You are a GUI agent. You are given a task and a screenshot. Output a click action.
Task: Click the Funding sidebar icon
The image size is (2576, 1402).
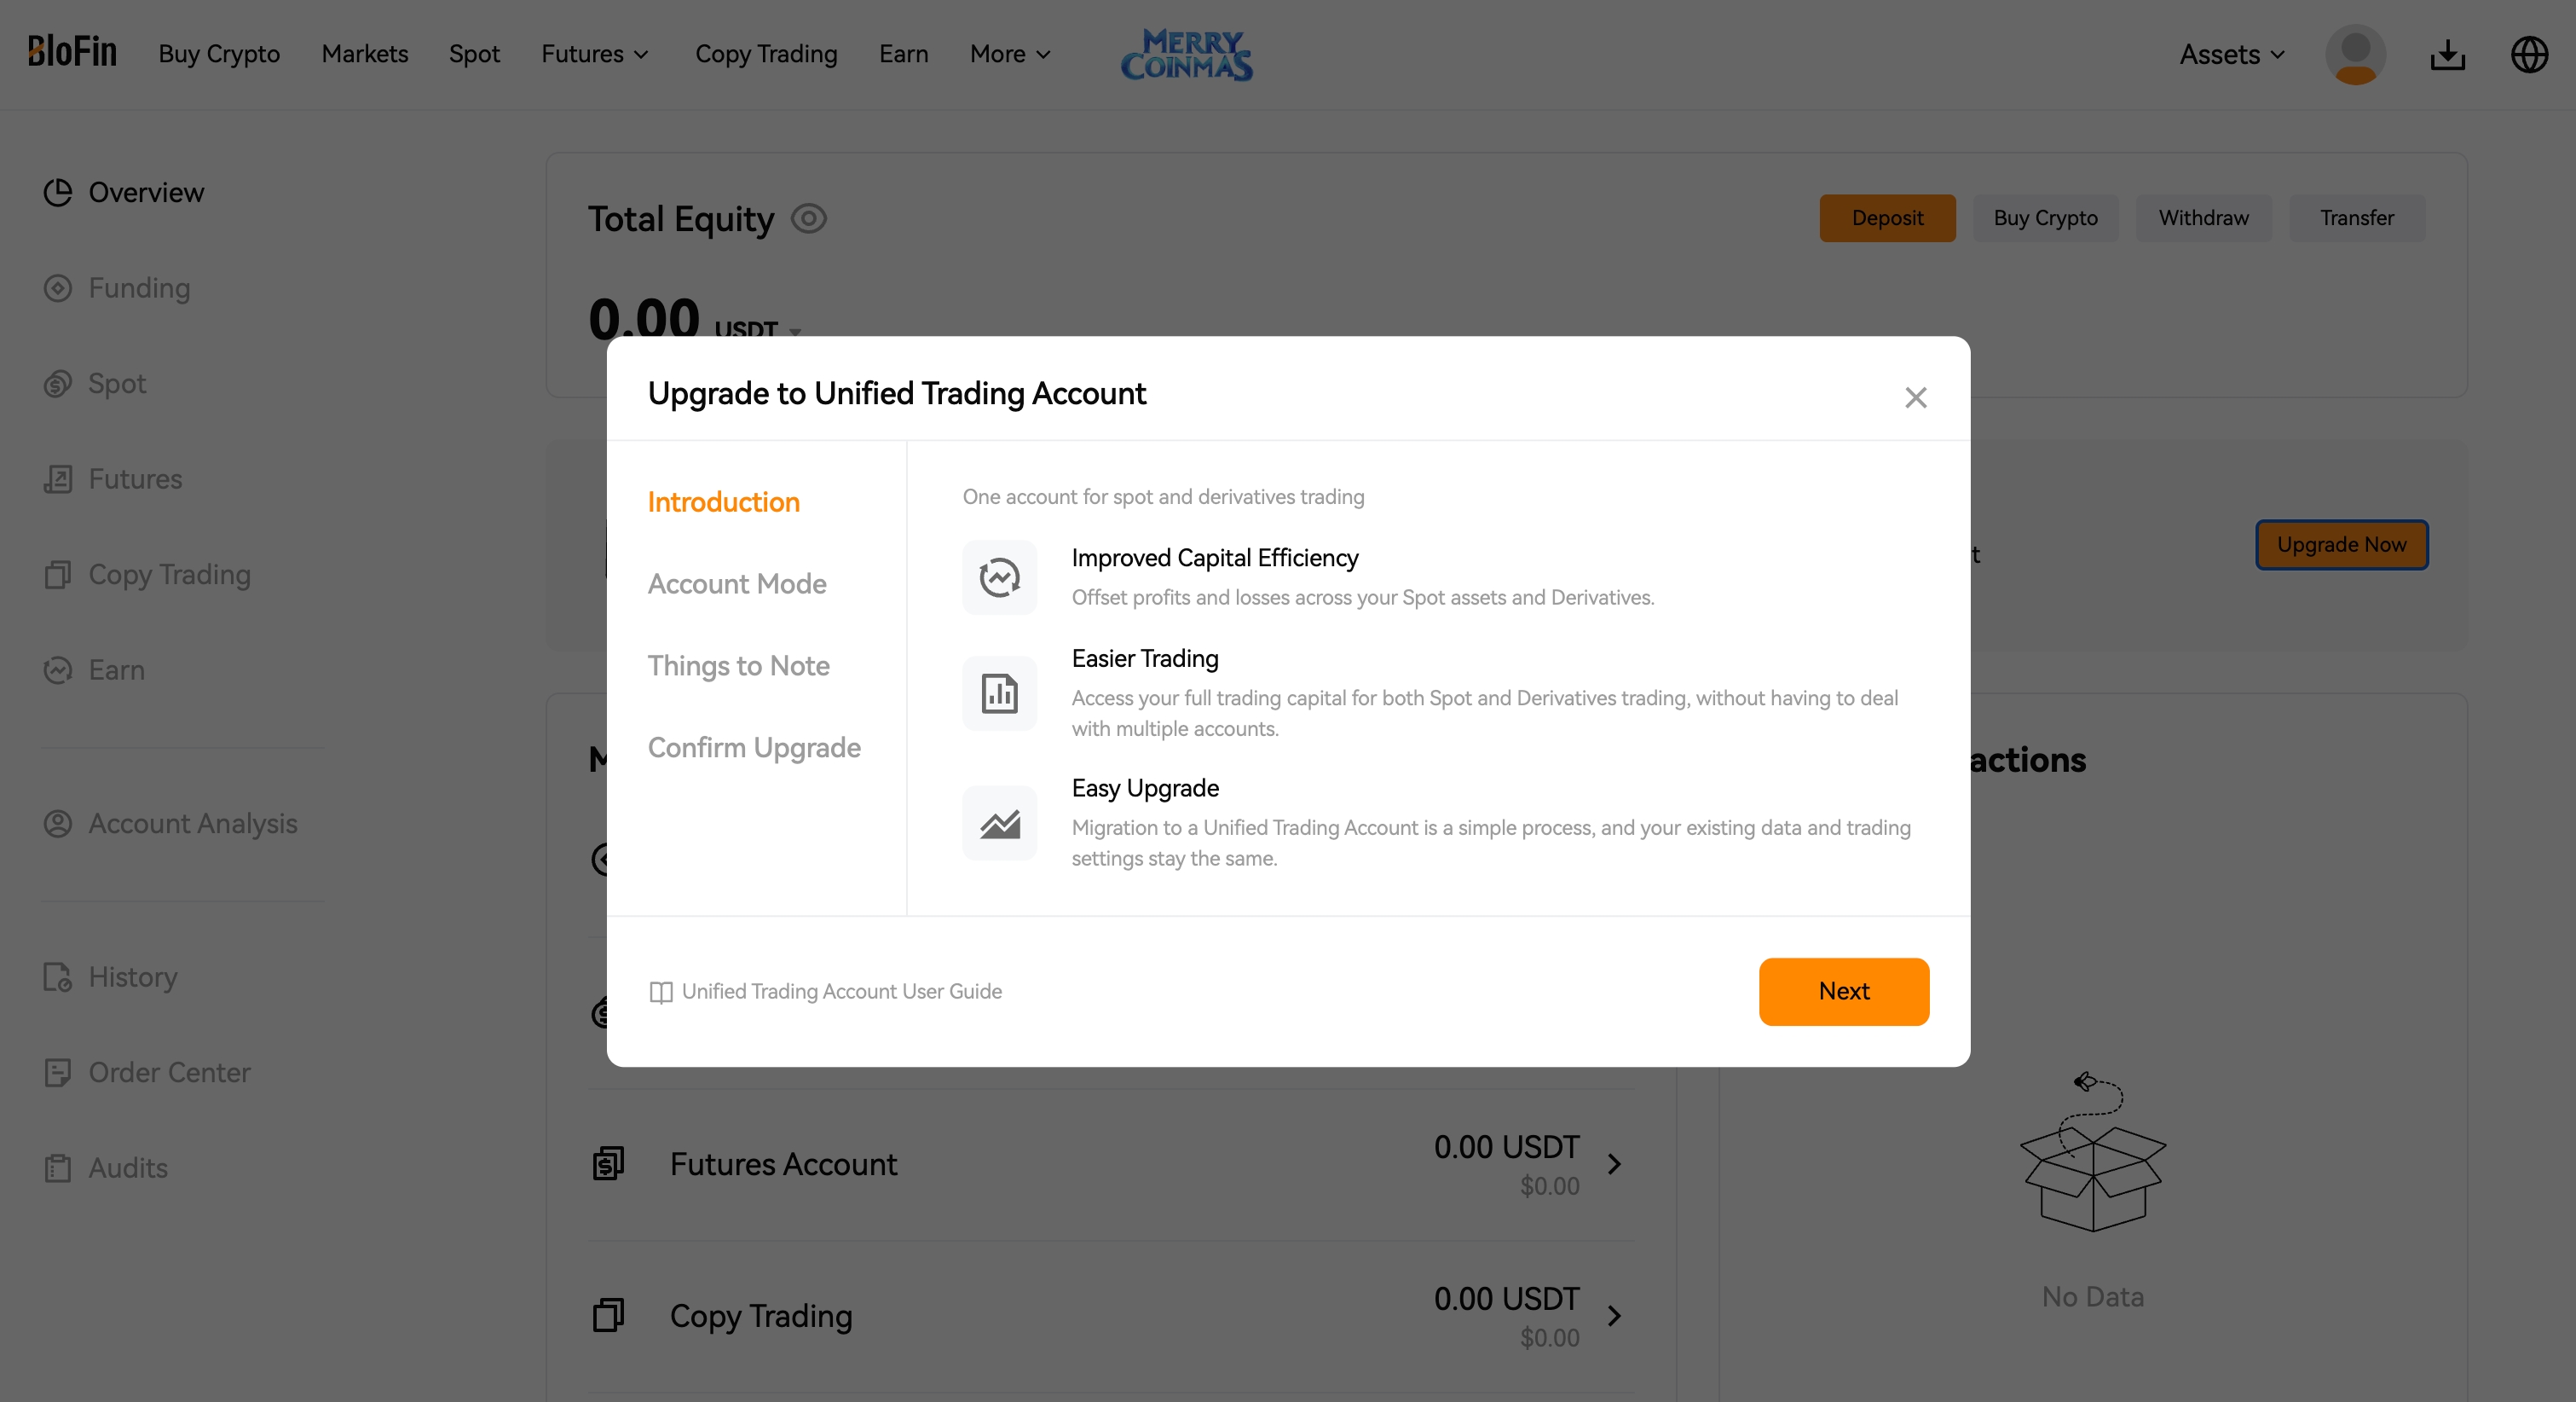[x=58, y=288]
